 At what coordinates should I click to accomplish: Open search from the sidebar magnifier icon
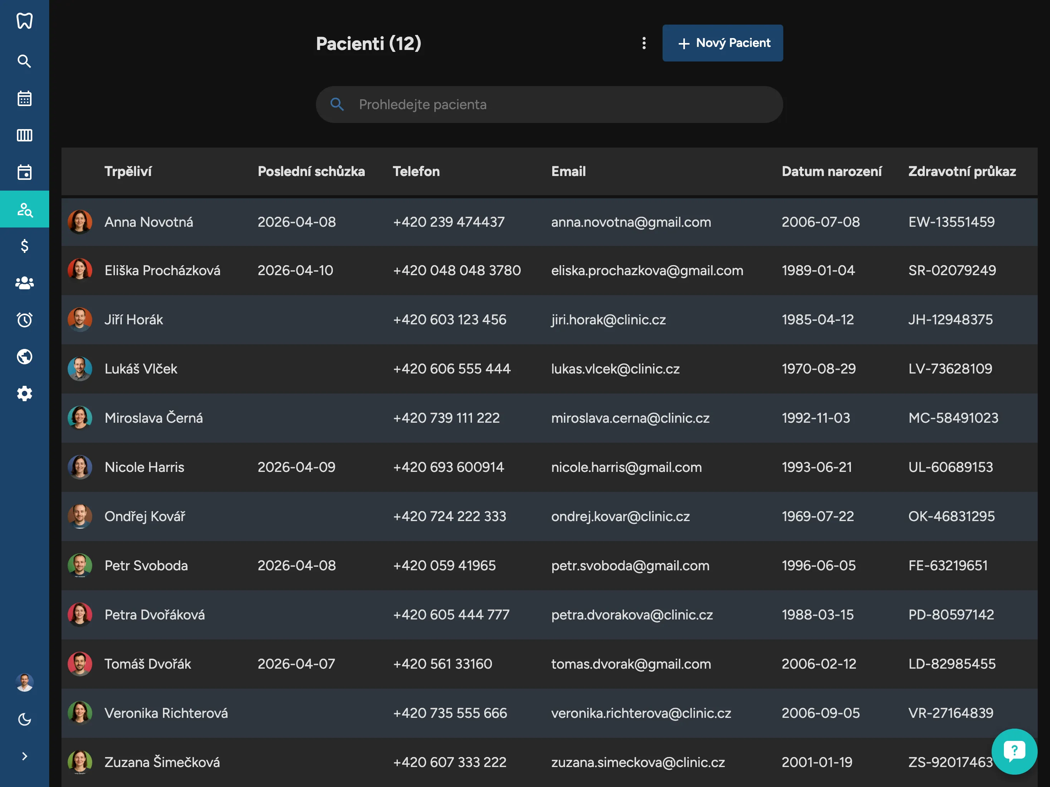point(24,61)
